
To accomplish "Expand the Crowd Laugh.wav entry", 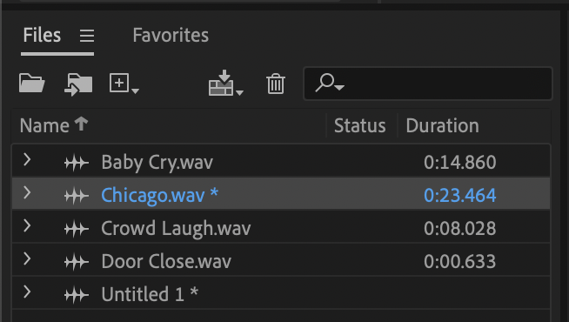I will click(27, 225).
